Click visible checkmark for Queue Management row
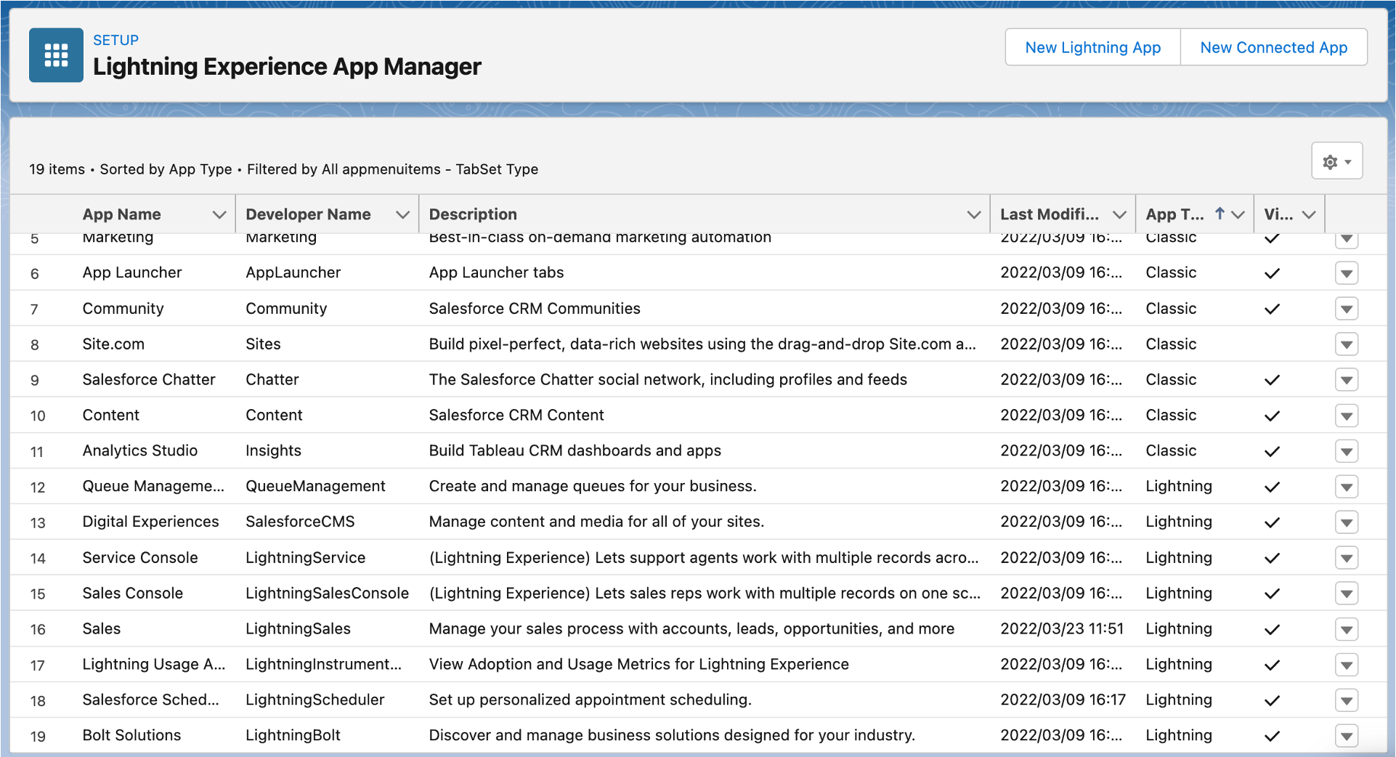 click(1272, 487)
